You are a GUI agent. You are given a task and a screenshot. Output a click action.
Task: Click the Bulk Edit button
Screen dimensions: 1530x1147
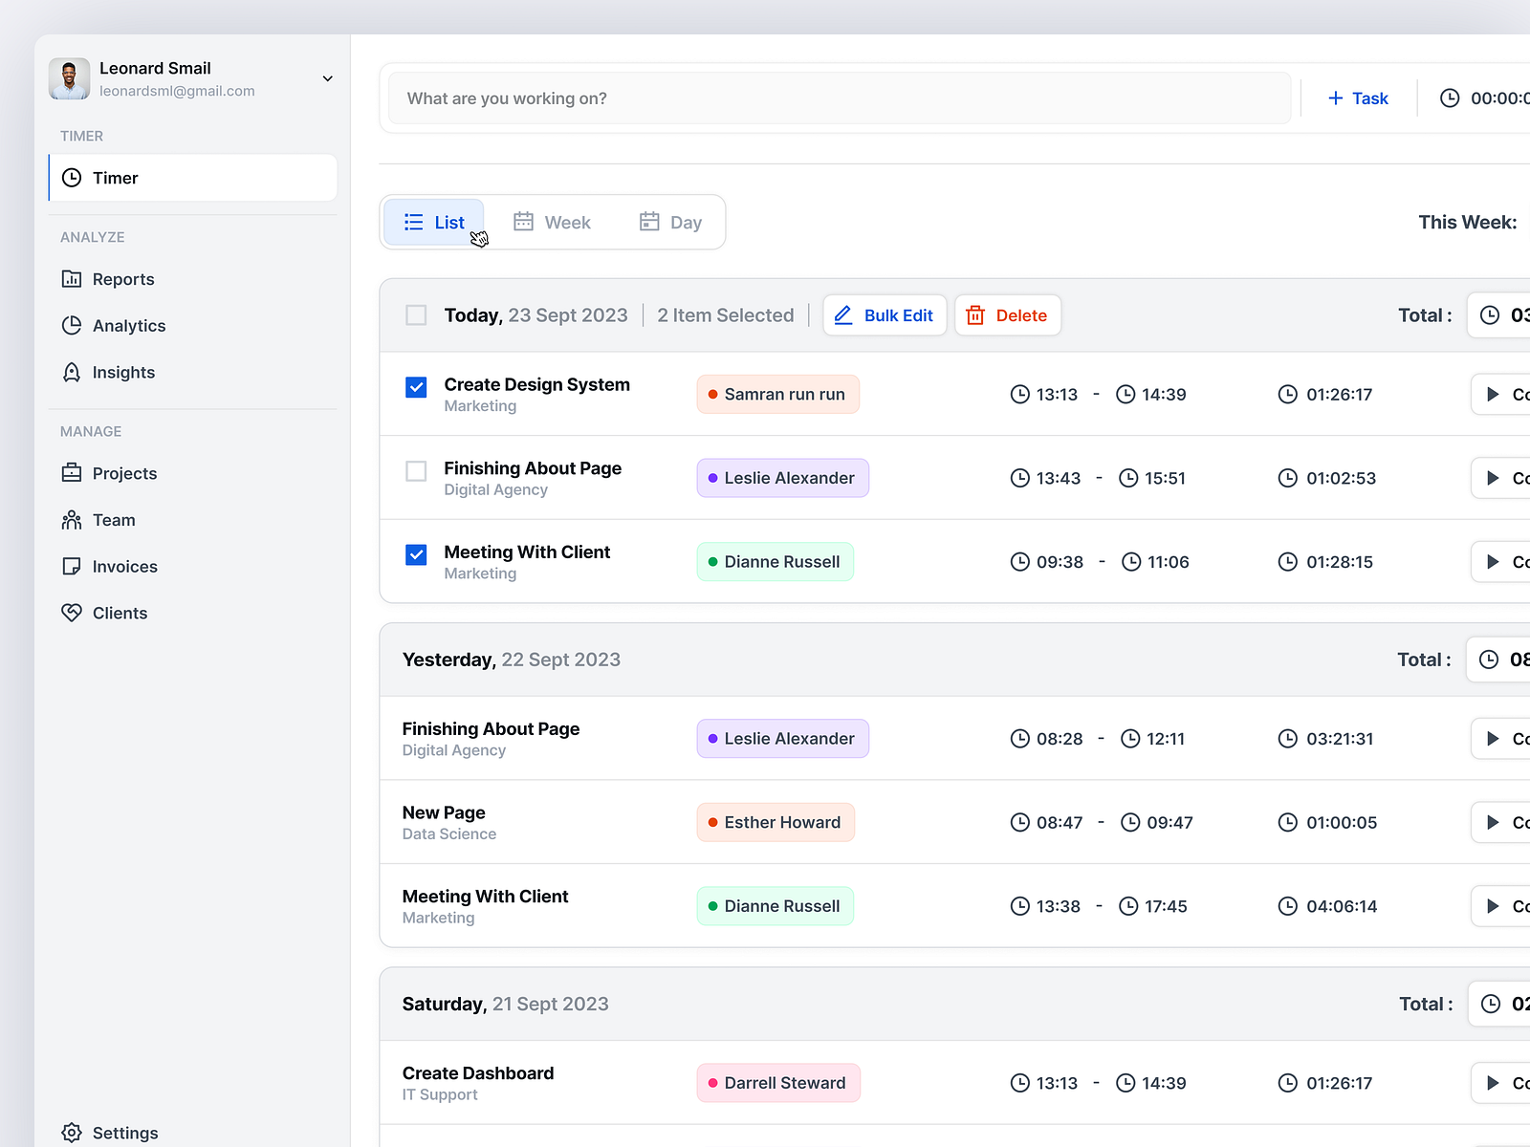point(884,314)
